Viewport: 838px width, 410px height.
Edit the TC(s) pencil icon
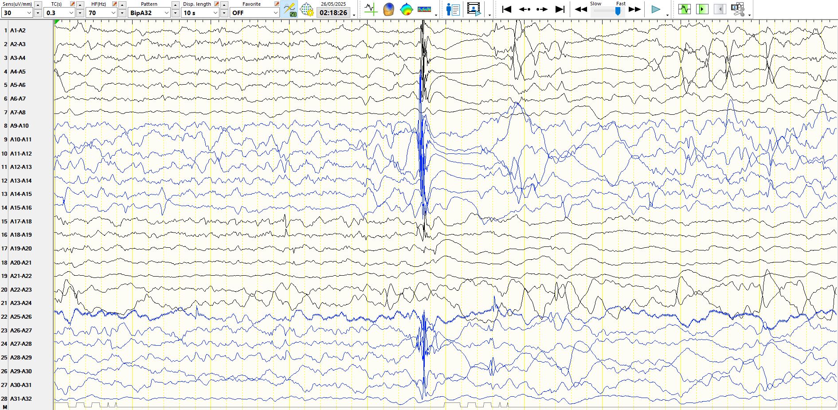(x=73, y=4)
